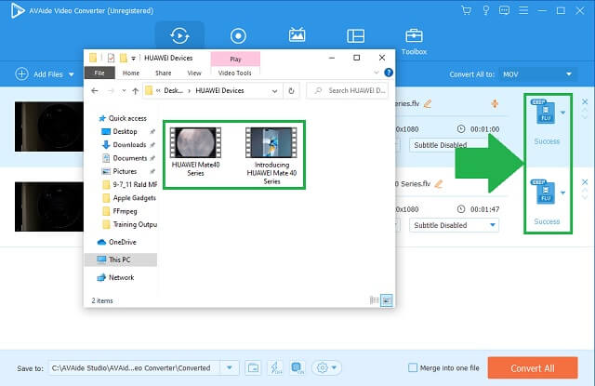Open the feedback chat icon
Viewport: 595px width, 386px height.
504,10
